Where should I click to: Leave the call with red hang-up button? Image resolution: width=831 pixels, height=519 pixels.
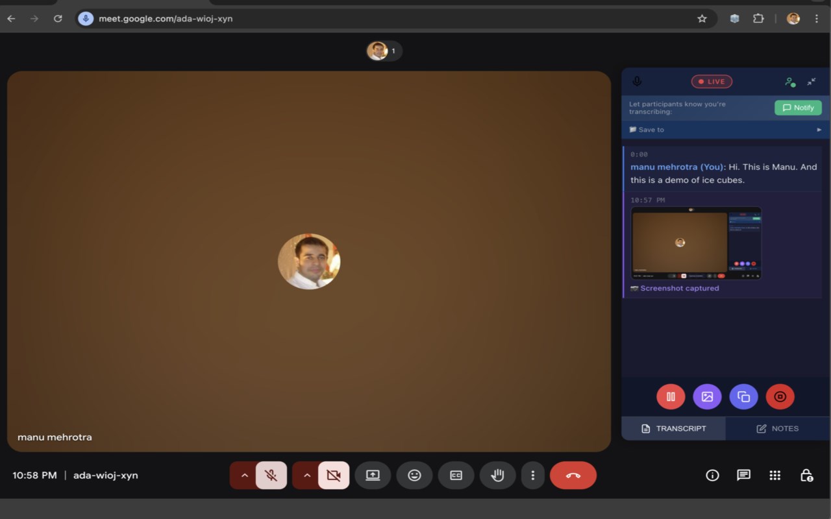pyautogui.click(x=573, y=476)
